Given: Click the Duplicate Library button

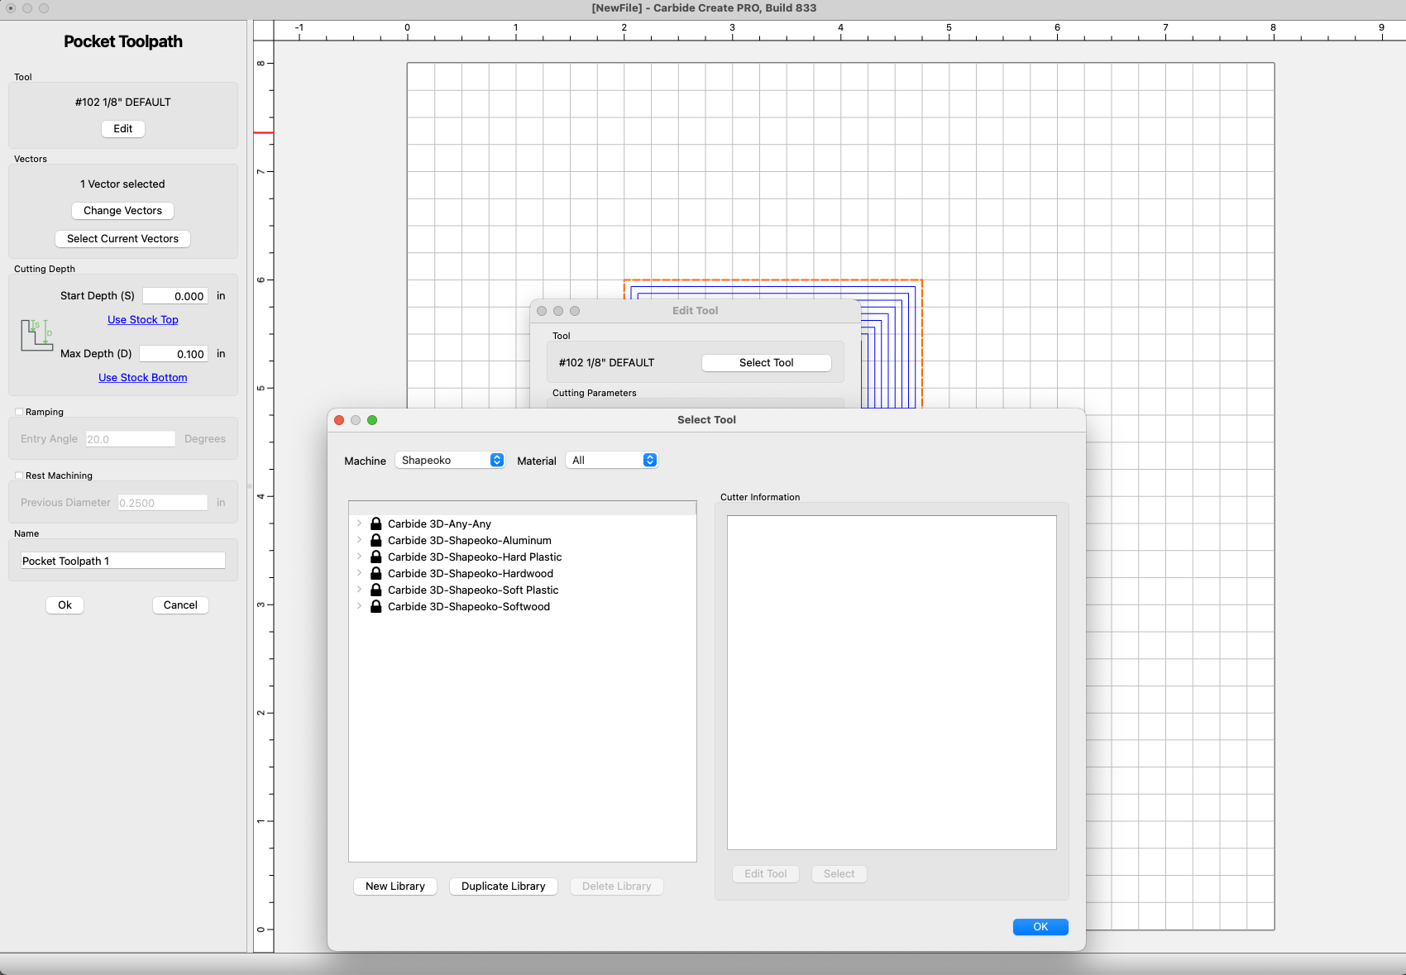Looking at the screenshot, I should [503, 886].
